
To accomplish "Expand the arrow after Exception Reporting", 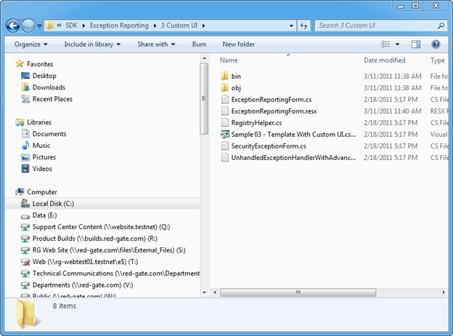I will click(x=155, y=25).
